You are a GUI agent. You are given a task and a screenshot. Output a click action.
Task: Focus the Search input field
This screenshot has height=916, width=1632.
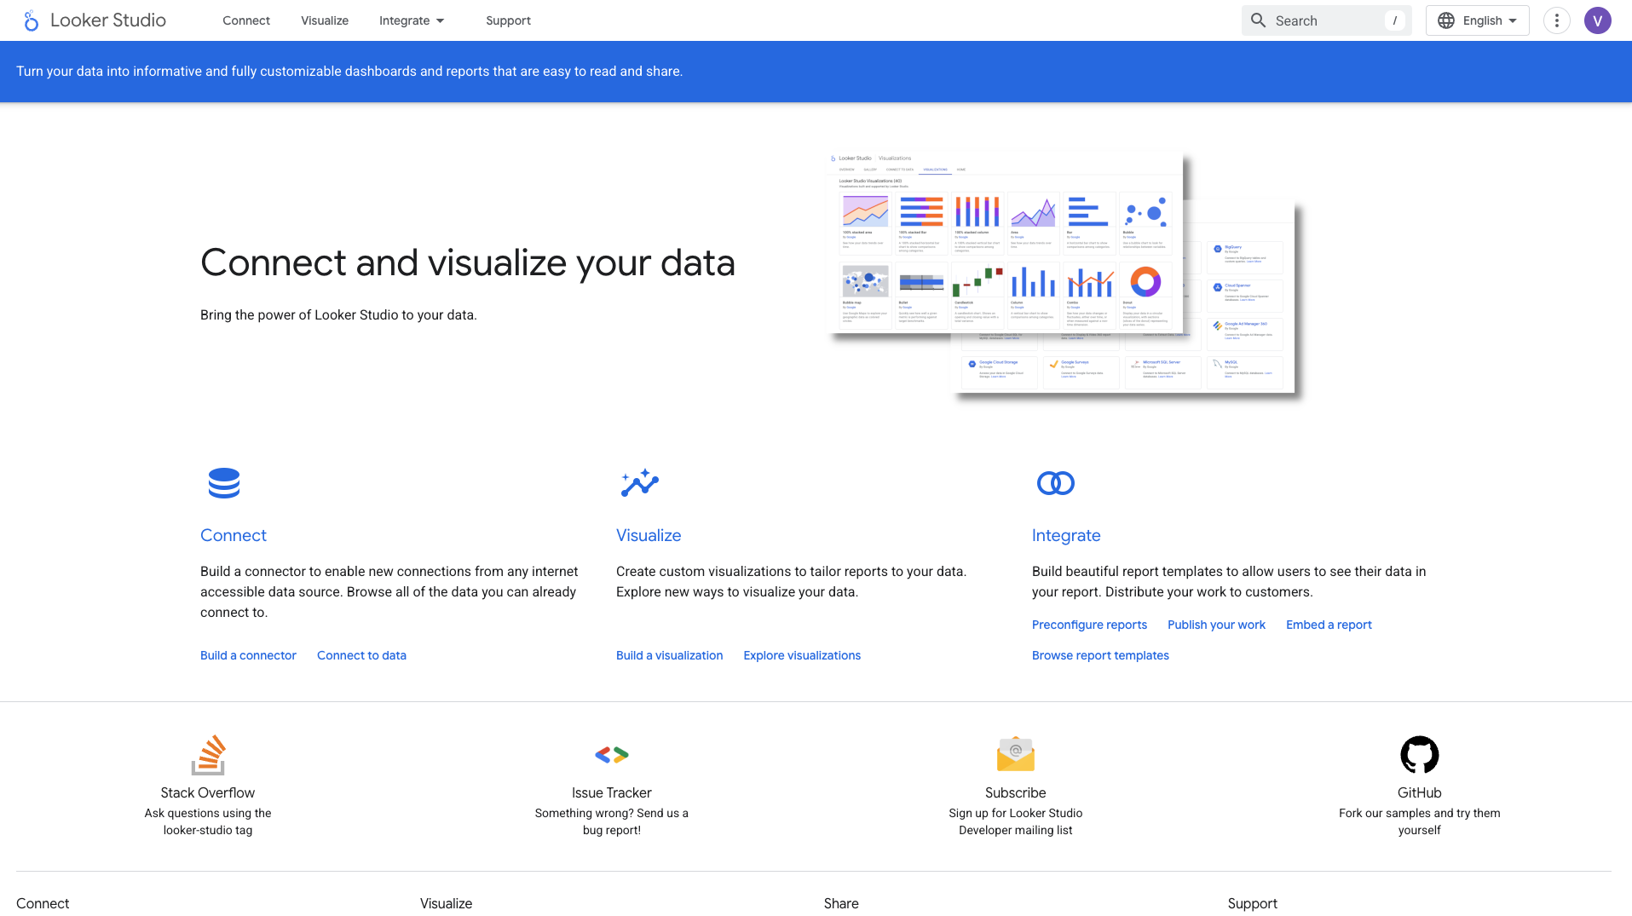(1327, 20)
